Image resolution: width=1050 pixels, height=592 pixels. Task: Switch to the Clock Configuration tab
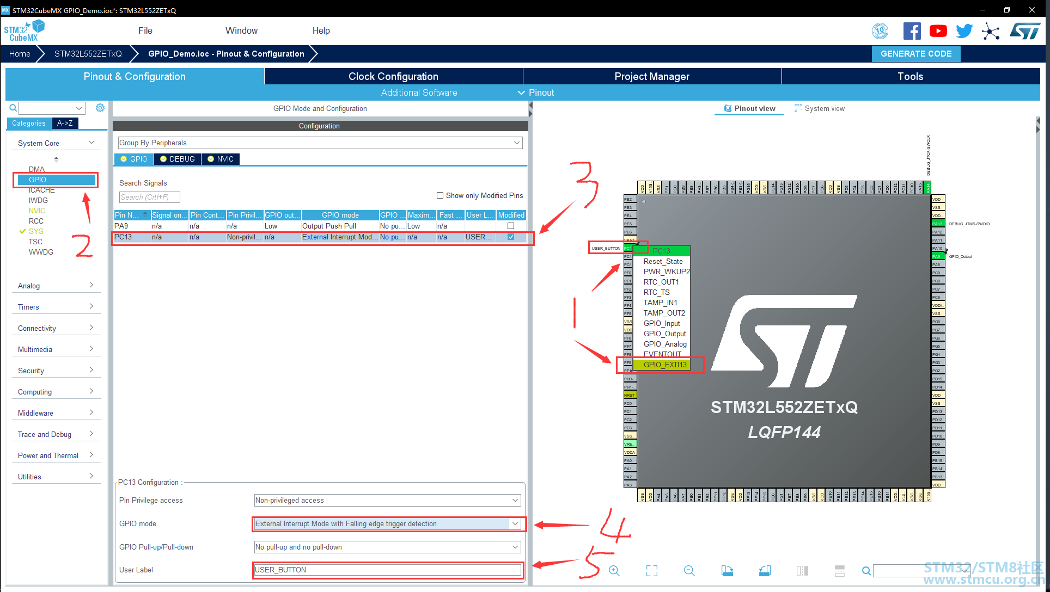[x=393, y=76]
